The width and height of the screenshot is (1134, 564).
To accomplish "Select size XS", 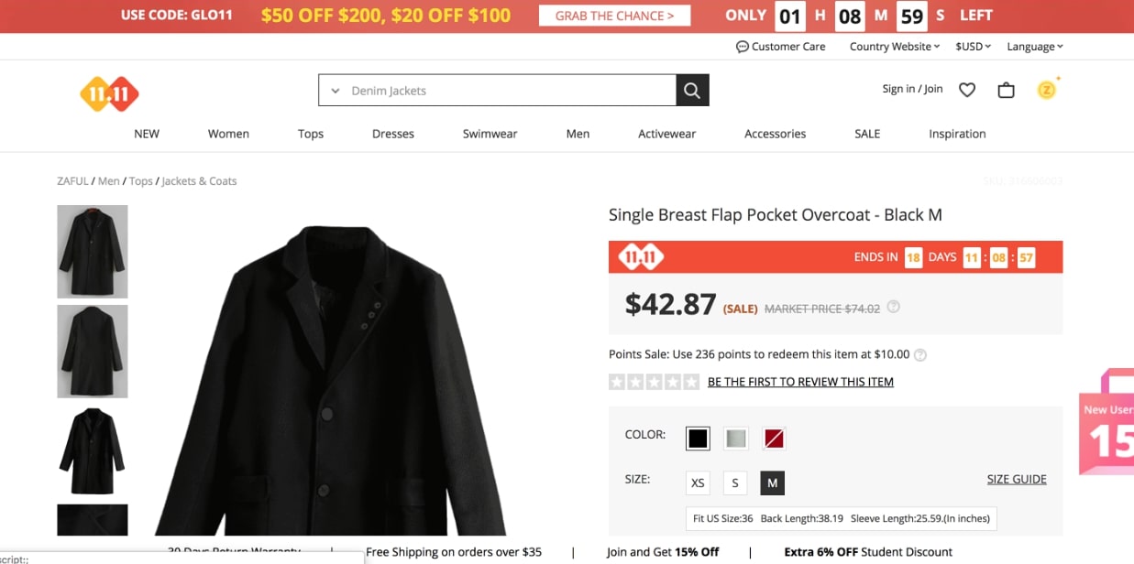I will point(698,483).
